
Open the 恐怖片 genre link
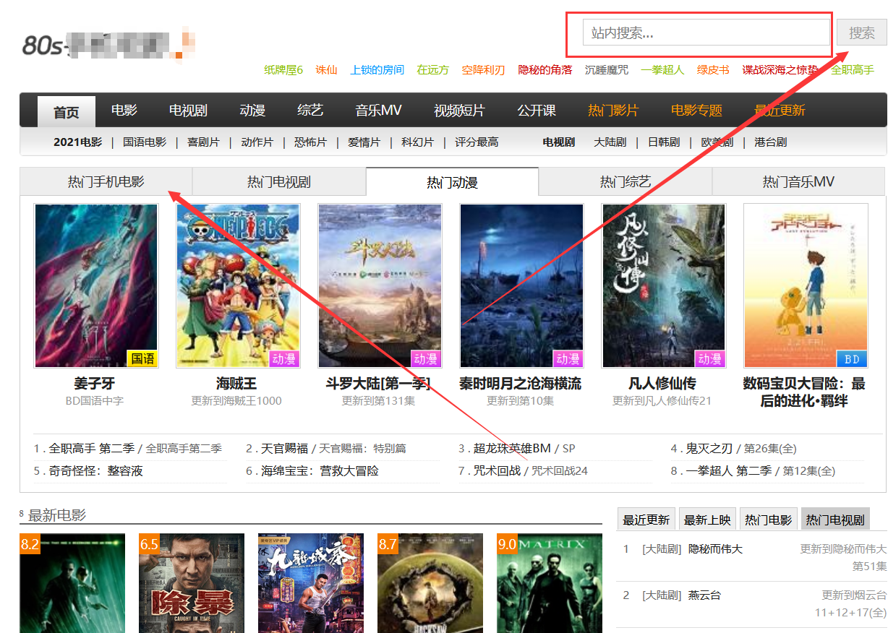[310, 142]
